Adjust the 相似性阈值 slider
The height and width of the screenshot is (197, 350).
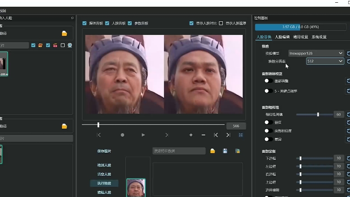[x=315, y=115]
